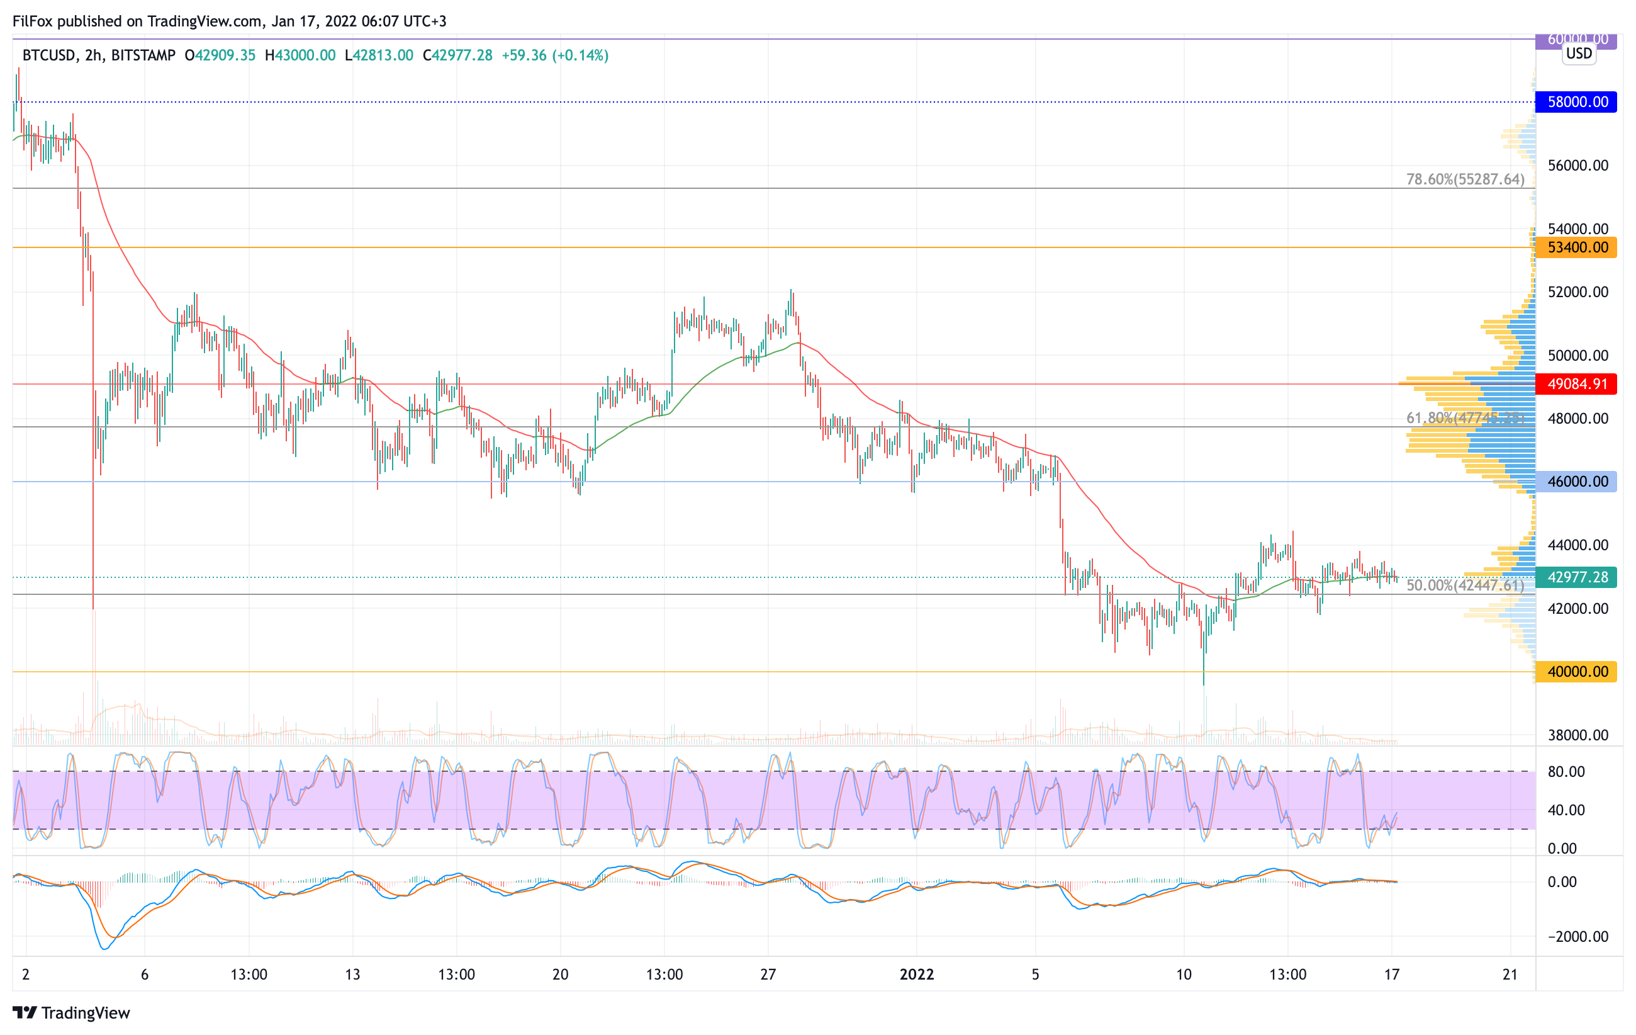The width and height of the screenshot is (1636, 1035).
Task: Click the TradingView logo icon
Action: click(25, 1012)
